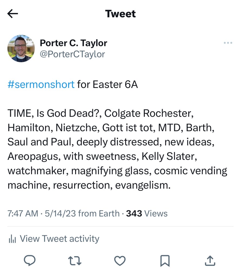Open the #sermonshort hashtag
Image resolution: width=241 pixels, height=277 pixels.
(x=41, y=85)
